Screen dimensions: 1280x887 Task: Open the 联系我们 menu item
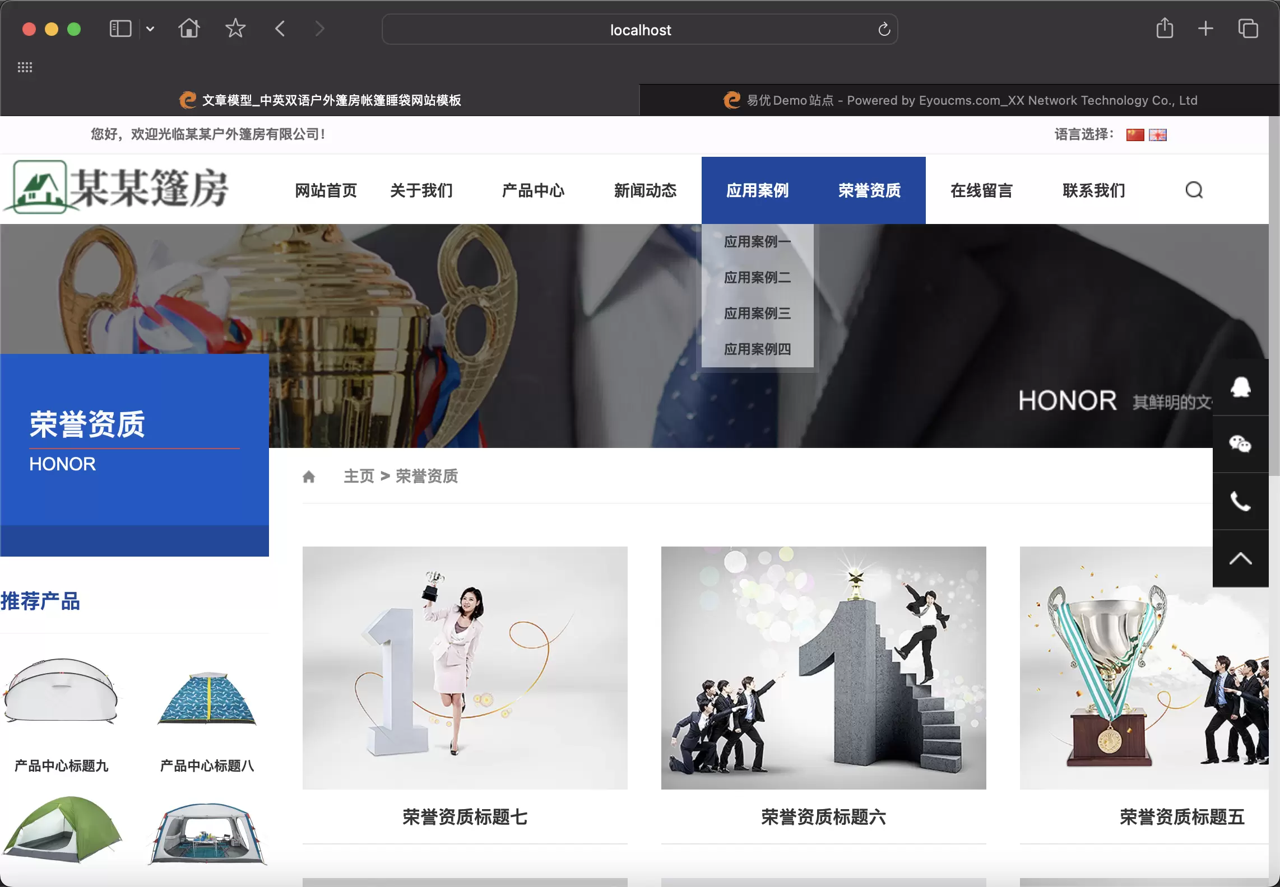point(1094,190)
